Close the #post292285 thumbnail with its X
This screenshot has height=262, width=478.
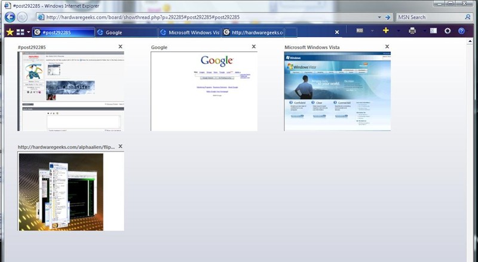click(x=121, y=47)
